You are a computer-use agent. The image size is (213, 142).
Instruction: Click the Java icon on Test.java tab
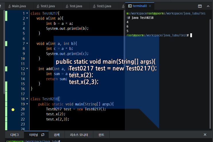point(67,6)
